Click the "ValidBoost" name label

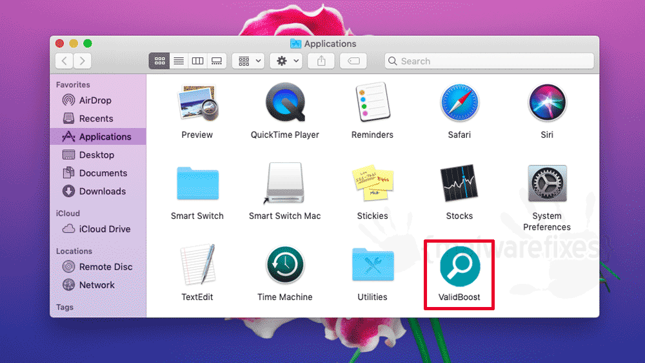[459, 297]
